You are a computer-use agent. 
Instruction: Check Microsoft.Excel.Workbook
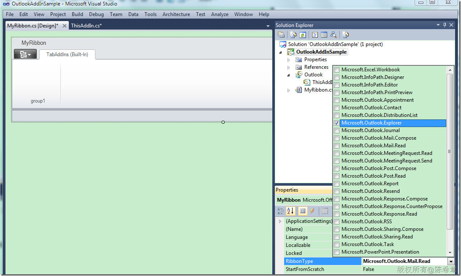coord(336,70)
